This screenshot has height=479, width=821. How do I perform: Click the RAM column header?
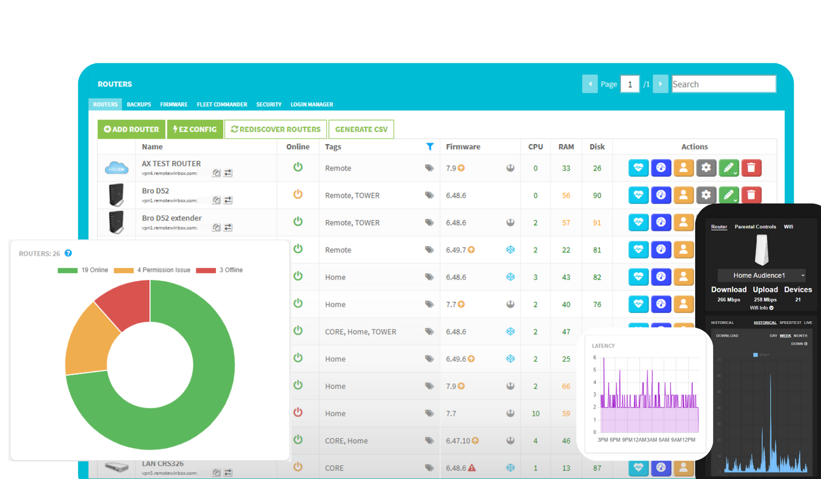[566, 147]
